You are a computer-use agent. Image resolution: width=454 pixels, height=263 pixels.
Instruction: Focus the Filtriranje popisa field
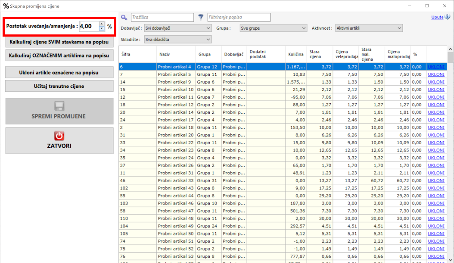click(x=239, y=17)
